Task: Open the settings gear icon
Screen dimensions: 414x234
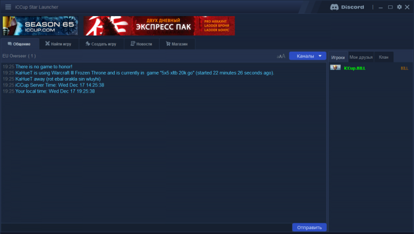Action: (x=399, y=7)
